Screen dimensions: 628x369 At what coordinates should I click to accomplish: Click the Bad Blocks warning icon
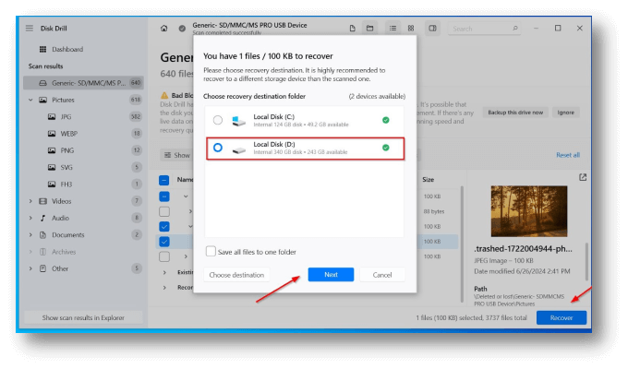[x=164, y=95]
